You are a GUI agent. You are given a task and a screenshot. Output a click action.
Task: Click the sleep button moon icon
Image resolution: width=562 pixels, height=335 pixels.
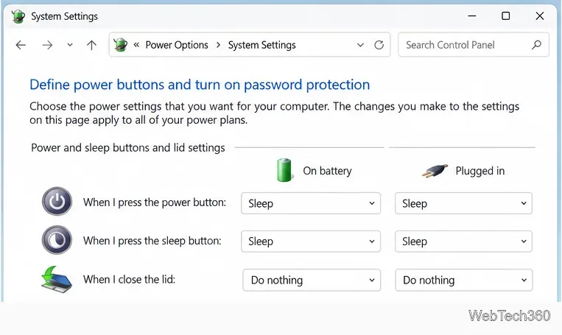(x=57, y=240)
